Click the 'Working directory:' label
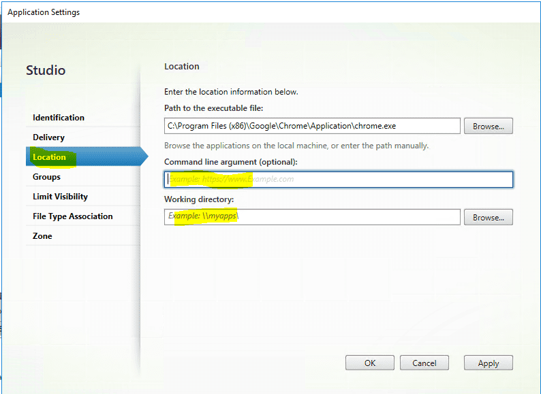Screen dimensions: 541x394 [199, 199]
